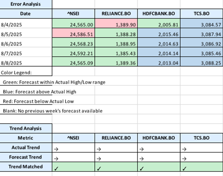Select the cell with value 3,088.25
This screenshot has width=223, height=176.
pos(201,62)
